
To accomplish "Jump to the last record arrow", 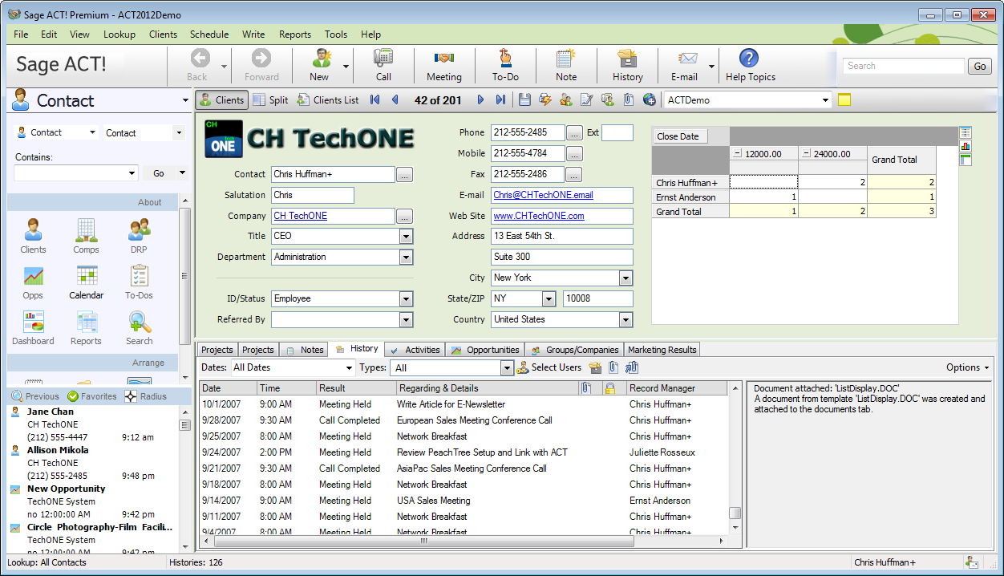I will (501, 100).
